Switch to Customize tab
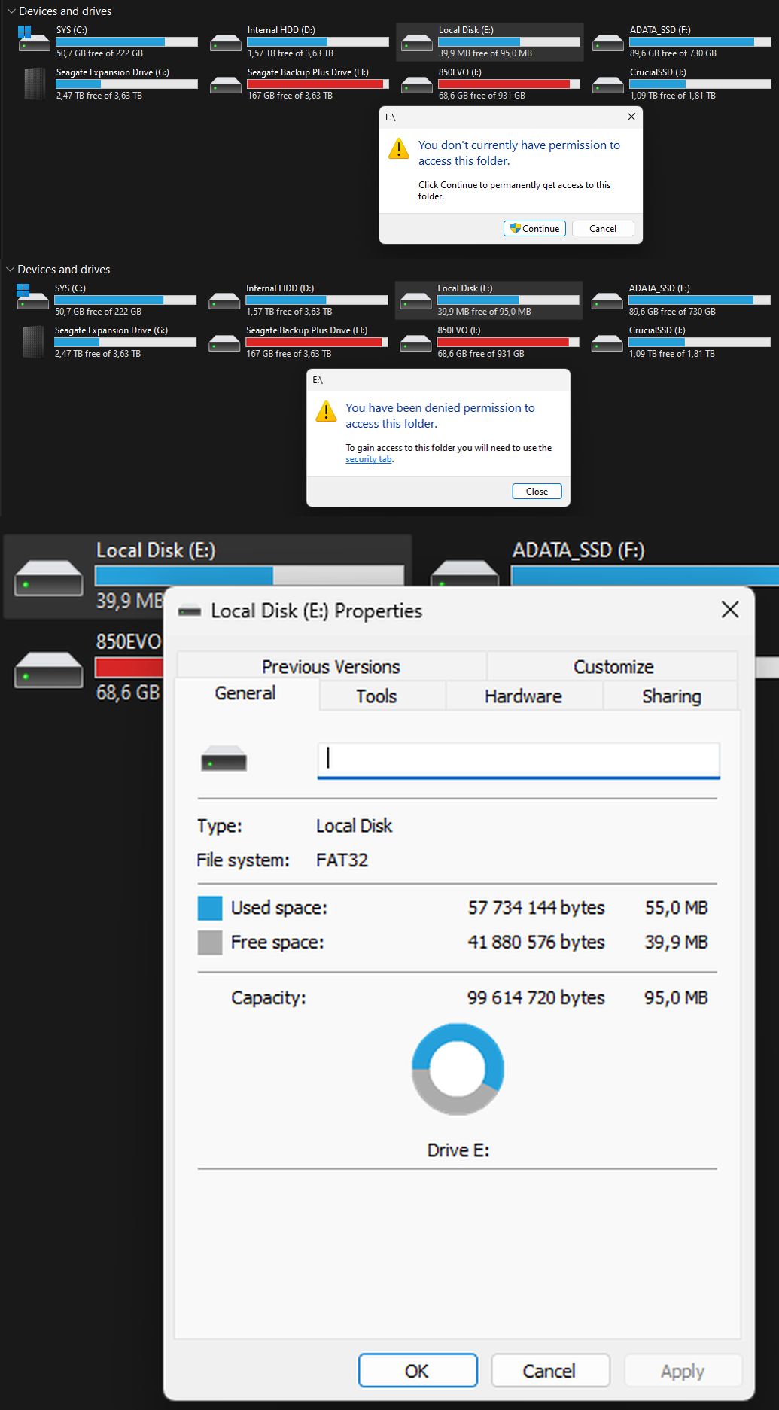The width and height of the screenshot is (779, 1410). pyautogui.click(x=613, y=666)
